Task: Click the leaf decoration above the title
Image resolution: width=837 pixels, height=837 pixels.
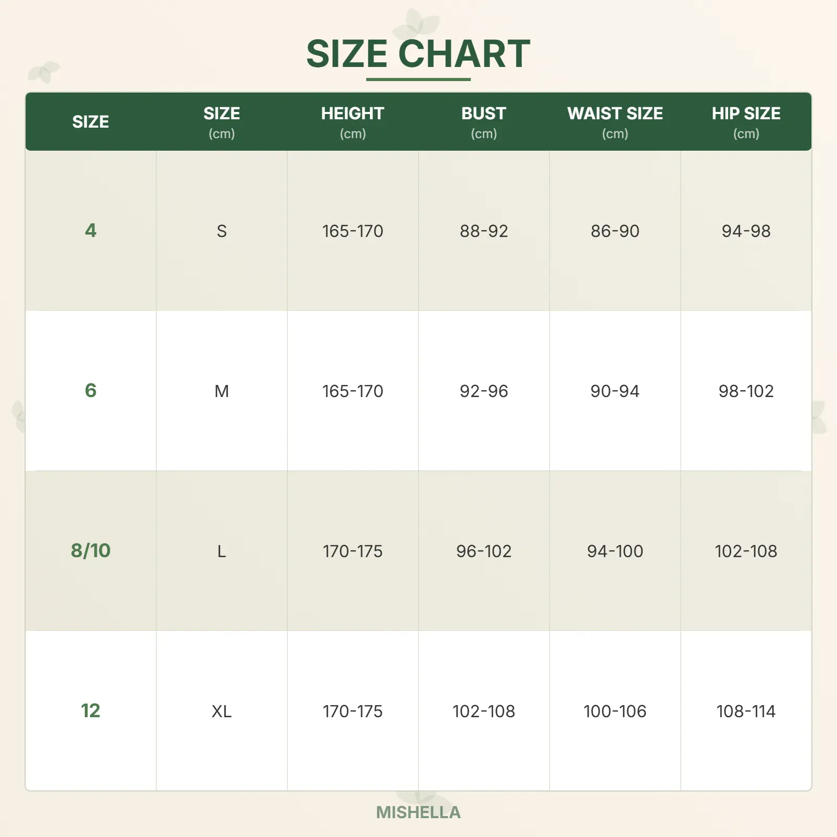Action: [416, 24]
